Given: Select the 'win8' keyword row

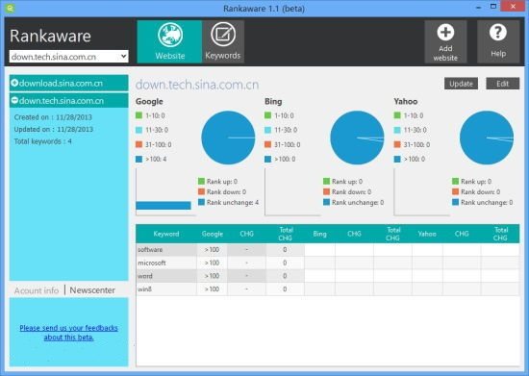Looking at the screenshot, I should tap(327, 289).
